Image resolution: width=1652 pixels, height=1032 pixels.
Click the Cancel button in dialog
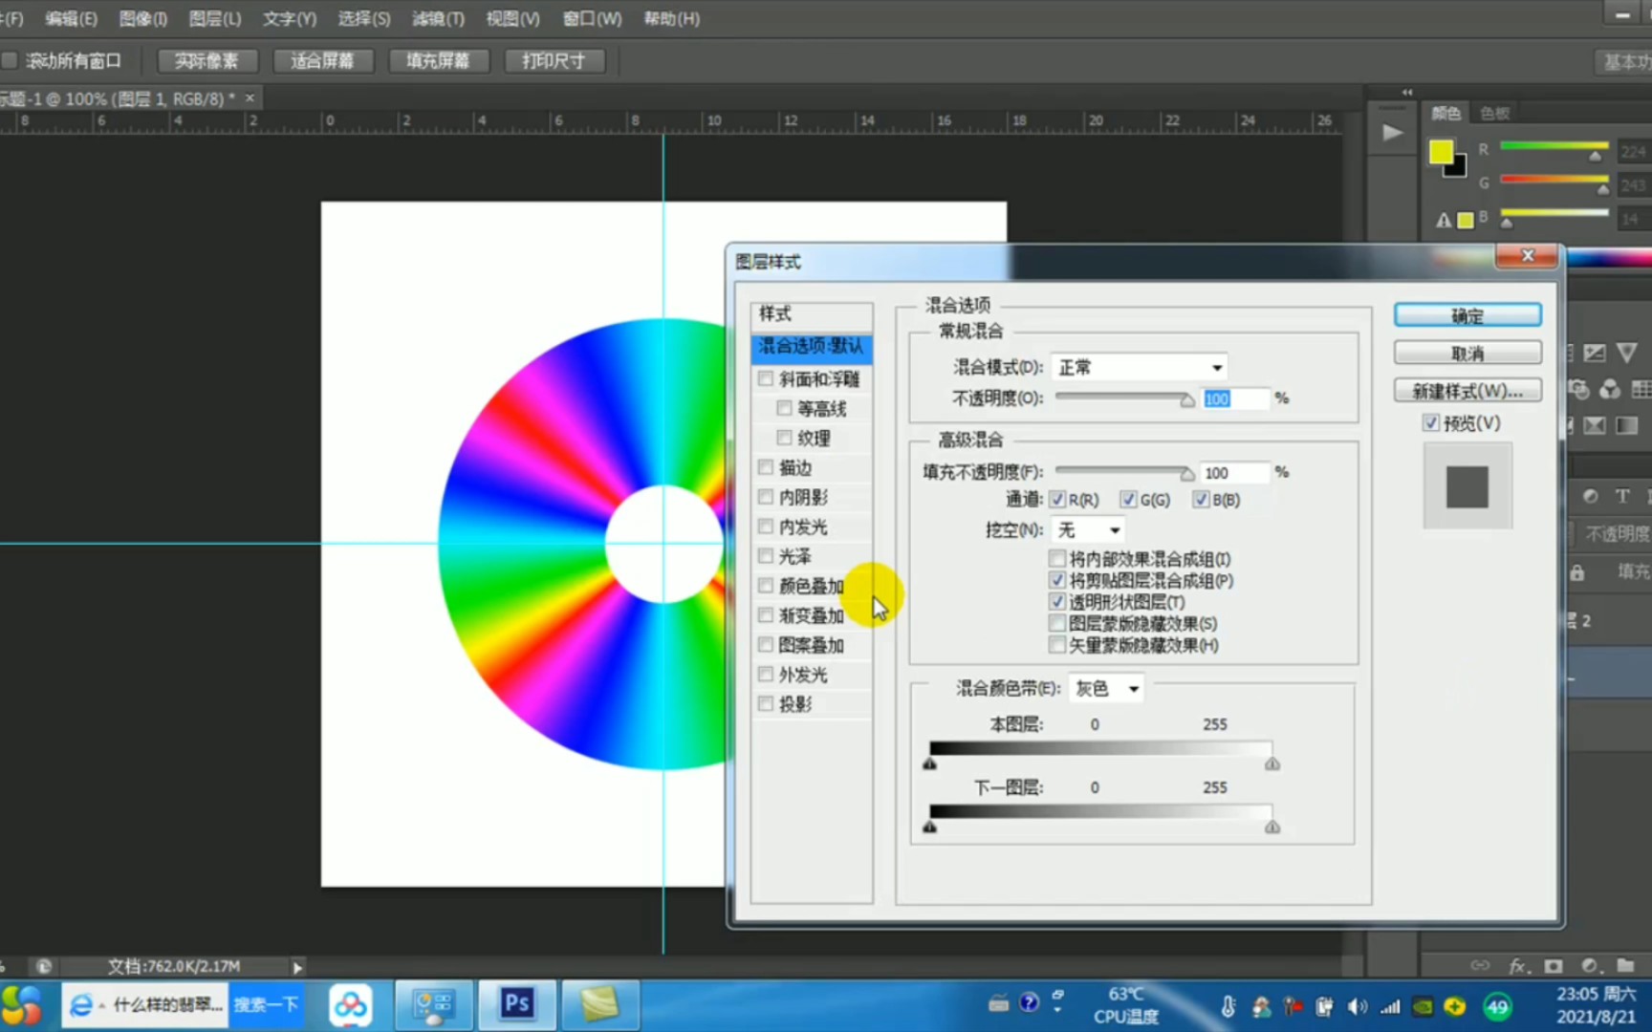point(1467,354)
